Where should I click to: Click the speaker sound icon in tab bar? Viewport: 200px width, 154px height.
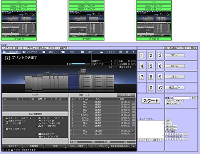coord(126,52)
